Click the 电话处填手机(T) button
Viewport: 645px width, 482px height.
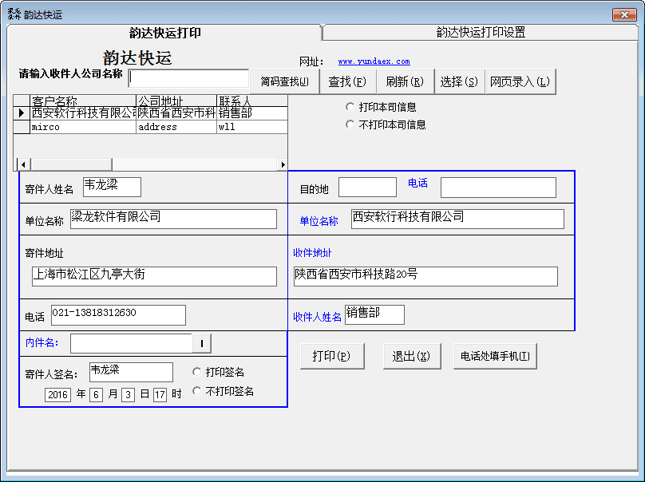click(495, 356)
